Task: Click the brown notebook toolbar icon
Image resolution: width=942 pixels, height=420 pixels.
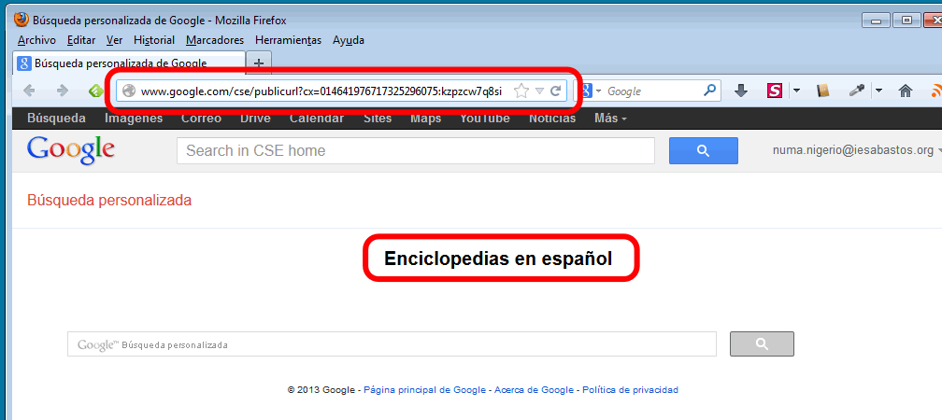Action: [x=823, y=91]
